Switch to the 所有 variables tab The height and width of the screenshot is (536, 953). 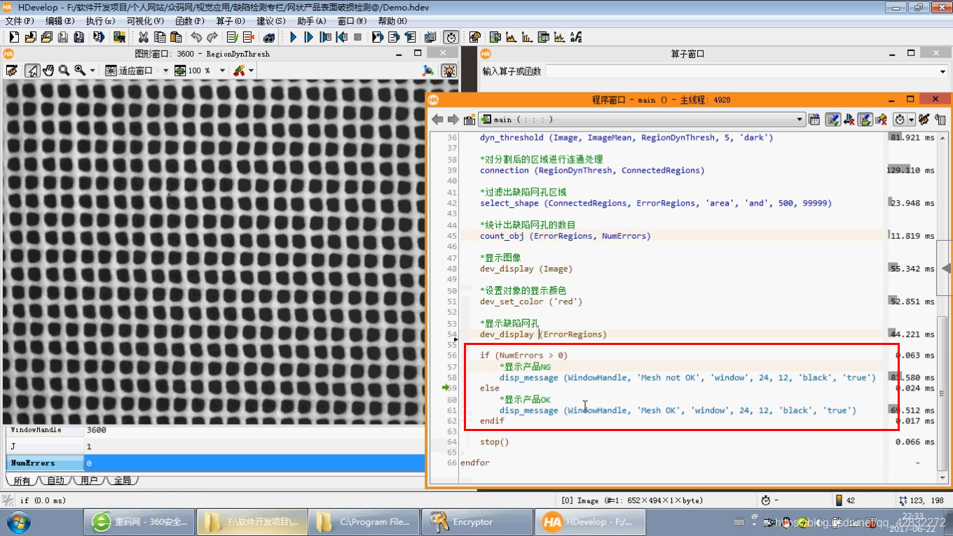pyautogui.click(x=22, y=481)
